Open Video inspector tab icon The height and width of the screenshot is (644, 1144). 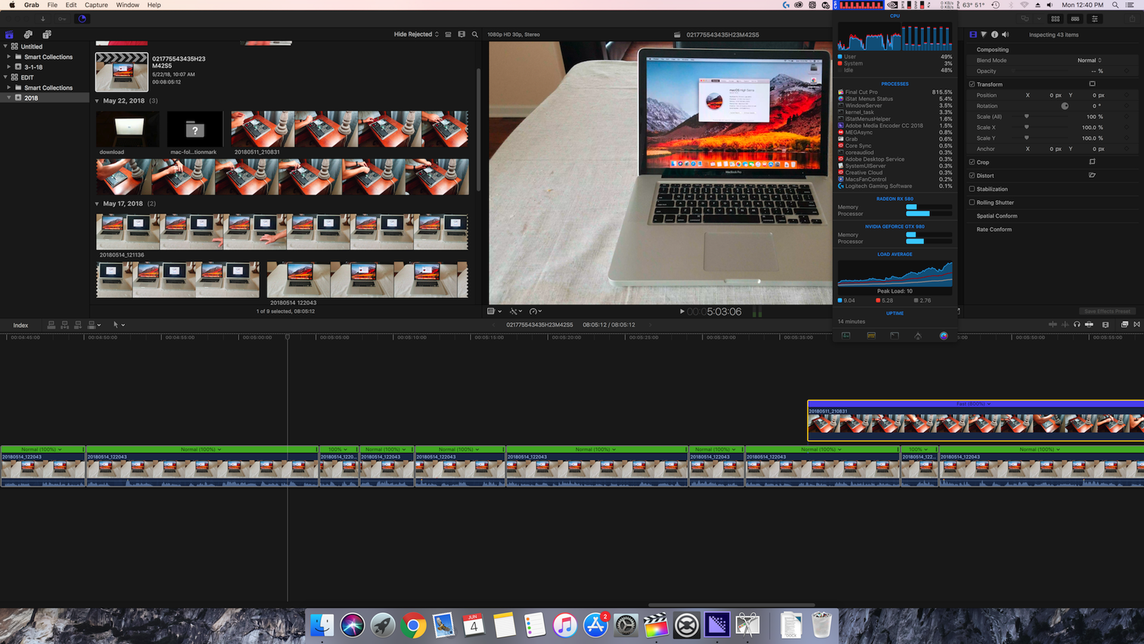pyautogui.click(x=973, y=35)
